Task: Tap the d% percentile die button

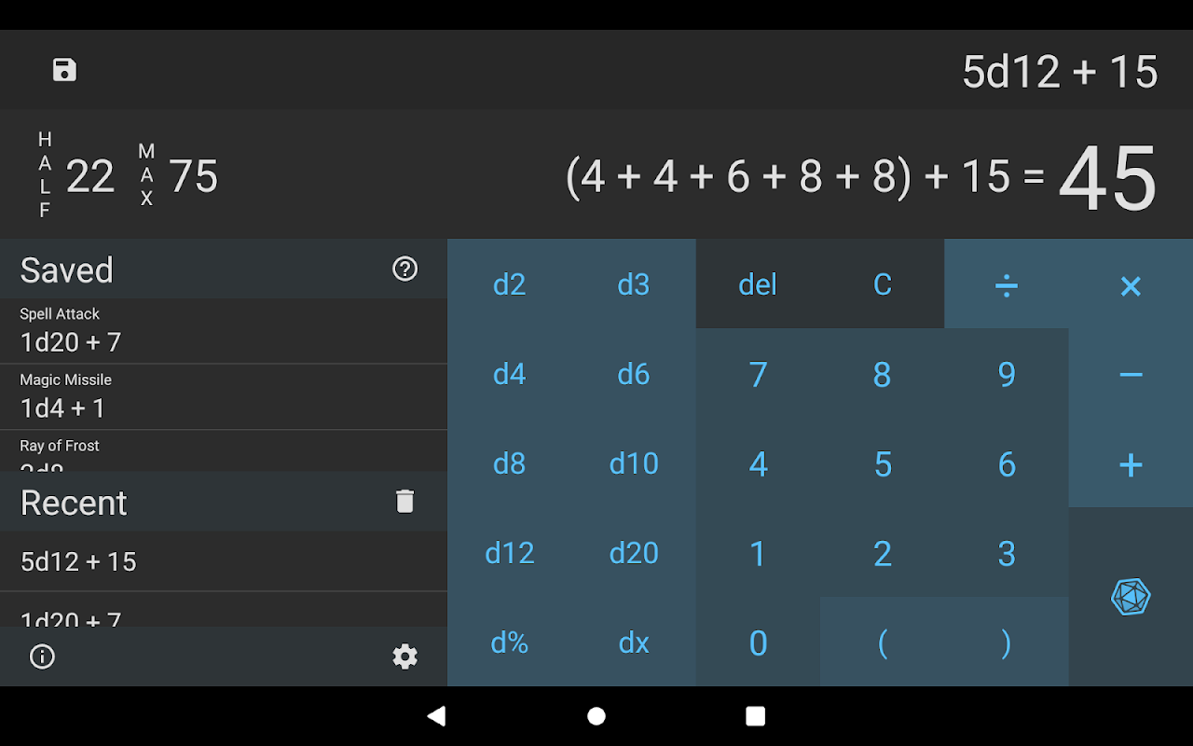Action: [510, 642]
